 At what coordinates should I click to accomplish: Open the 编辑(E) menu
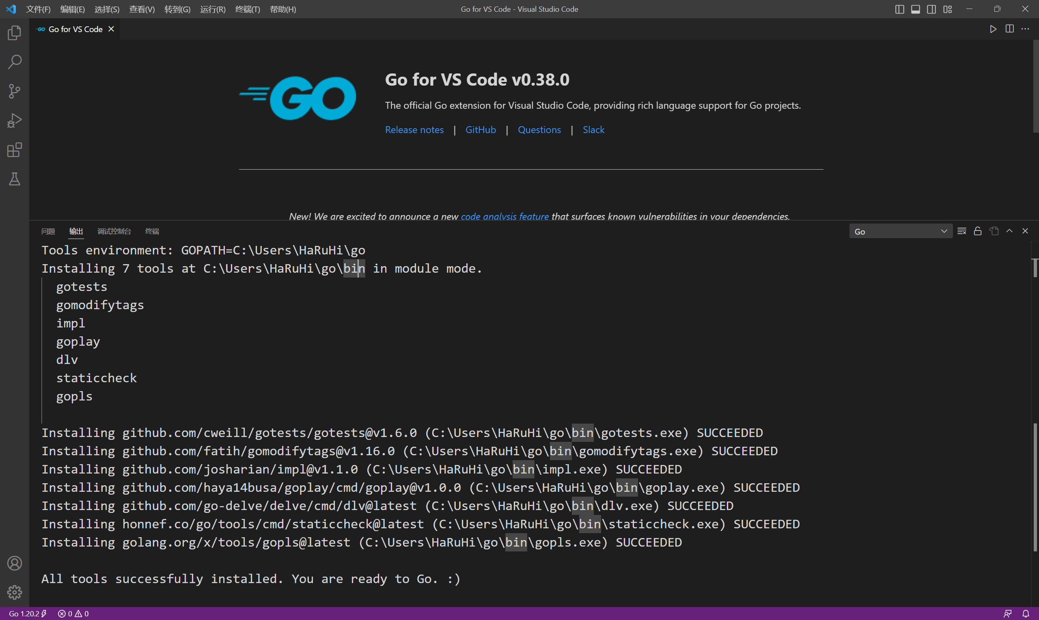click(x=72, y=9)
